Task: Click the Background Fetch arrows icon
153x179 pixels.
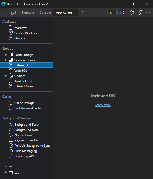Action: [11, 125]
